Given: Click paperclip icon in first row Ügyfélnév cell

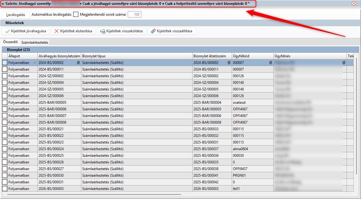Looking at the screenshot, I should click(x=344, y=62).
